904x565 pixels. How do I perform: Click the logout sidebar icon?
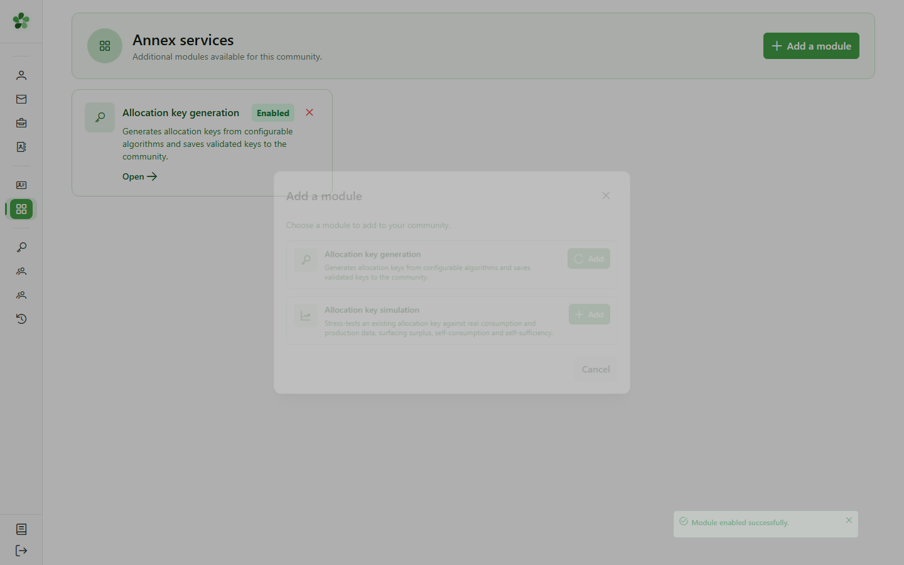21,551
